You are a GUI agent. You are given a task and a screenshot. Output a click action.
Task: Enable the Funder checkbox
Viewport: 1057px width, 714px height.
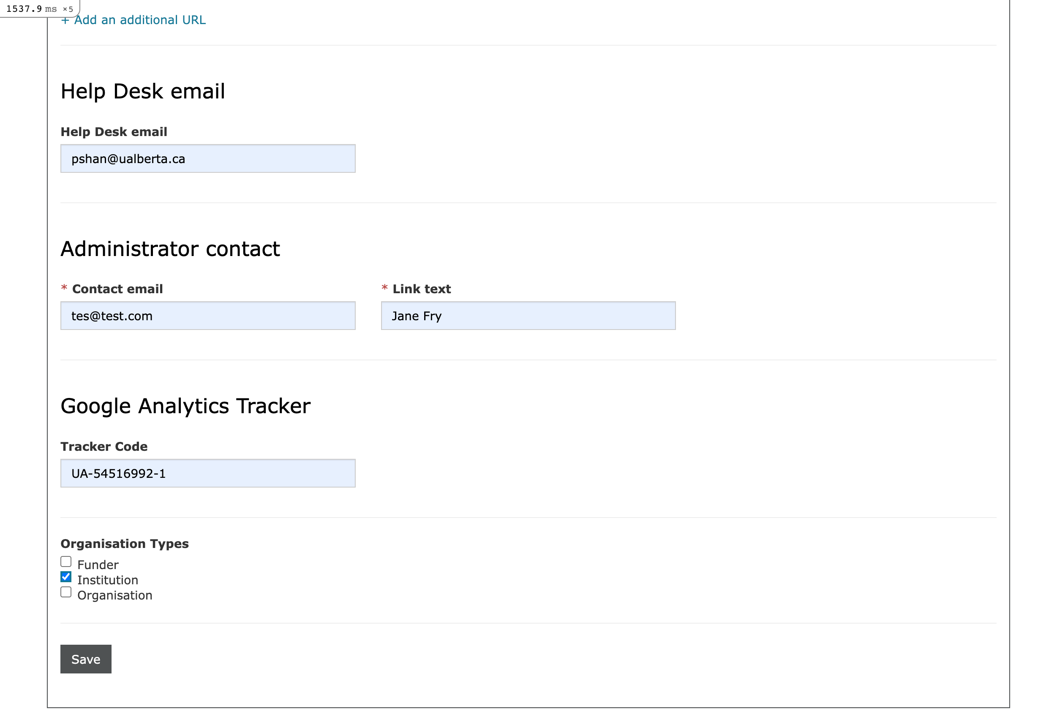66,561
